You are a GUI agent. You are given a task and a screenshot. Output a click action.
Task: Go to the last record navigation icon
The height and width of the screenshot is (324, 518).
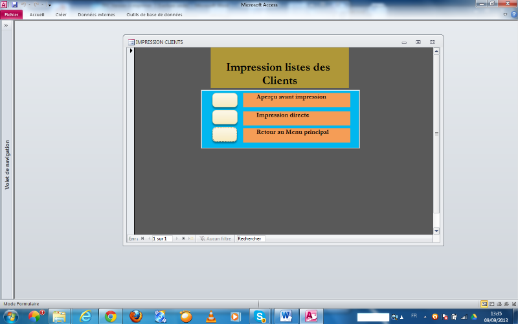184,238
